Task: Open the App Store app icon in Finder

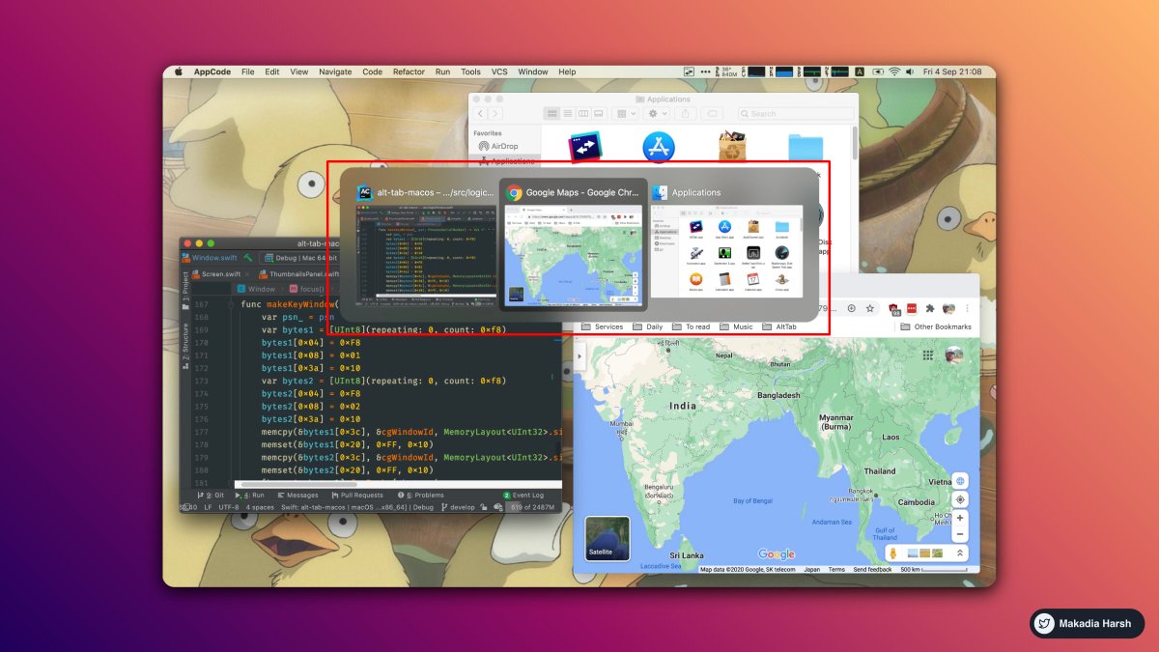Action: [x=659, y=148]
